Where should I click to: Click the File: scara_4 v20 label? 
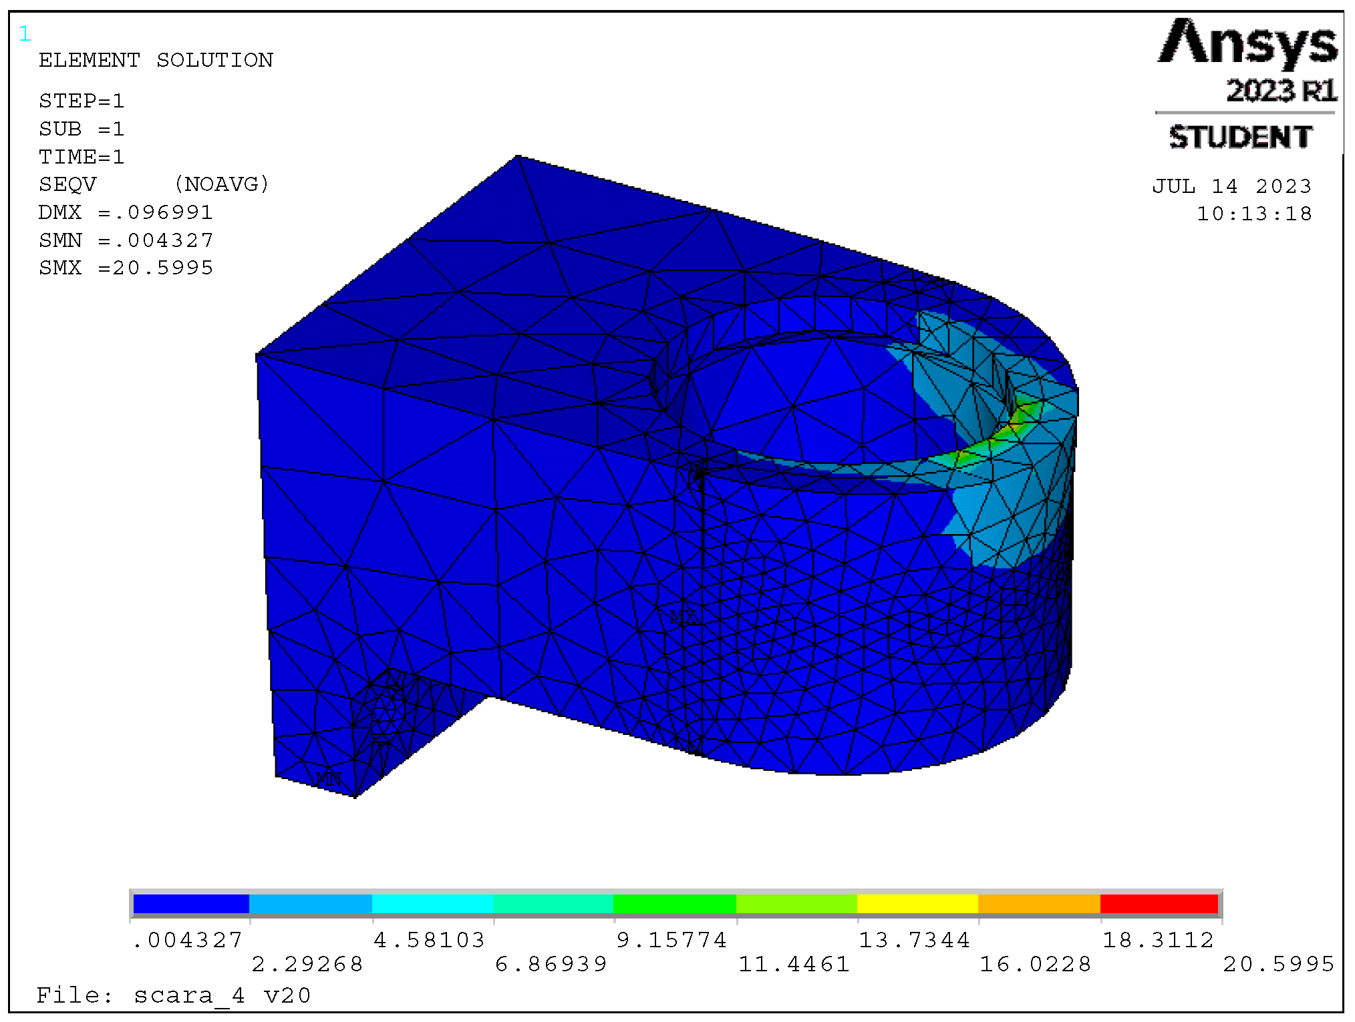point(174,995)
